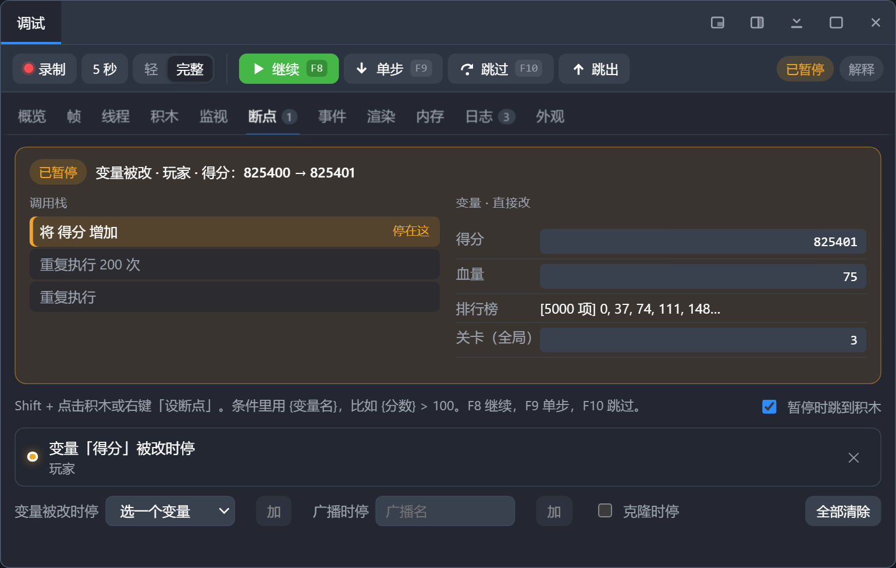896x568 pixels.
Task: Open the 帧 tab
Action: pyautogui.click(x=74, y=116)
